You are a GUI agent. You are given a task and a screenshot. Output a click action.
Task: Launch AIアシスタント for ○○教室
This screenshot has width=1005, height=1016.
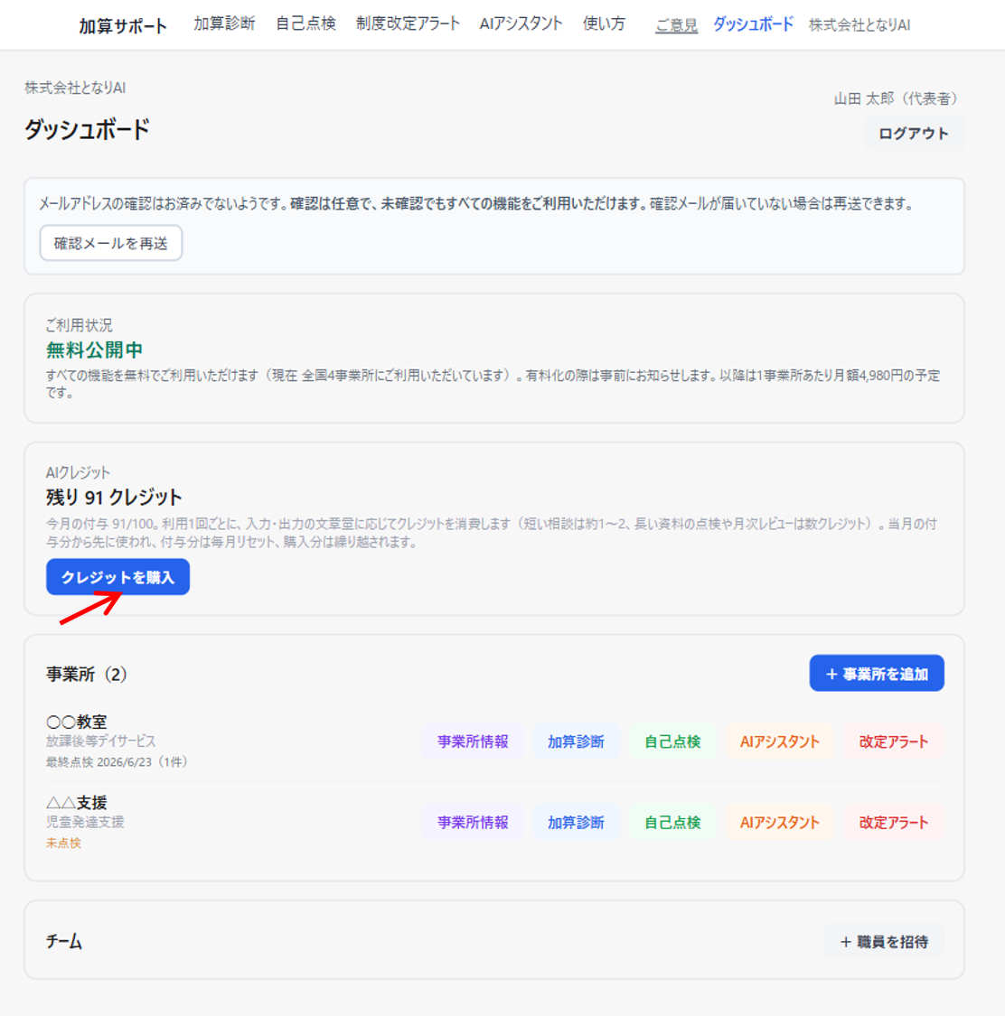(x=779, y=742)
